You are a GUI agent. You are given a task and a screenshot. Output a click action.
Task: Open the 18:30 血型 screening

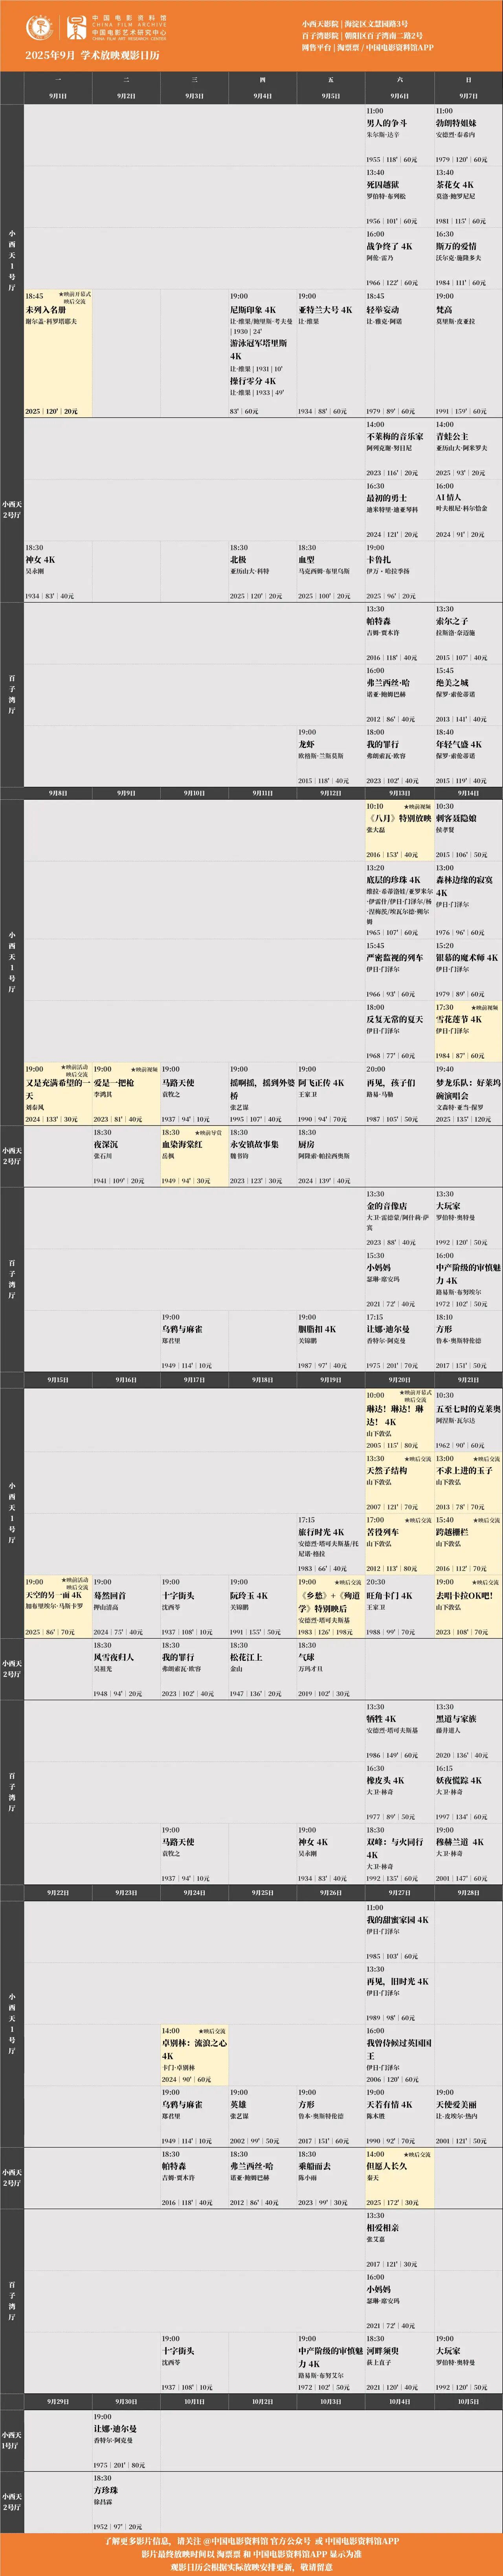tap(330, 571)
